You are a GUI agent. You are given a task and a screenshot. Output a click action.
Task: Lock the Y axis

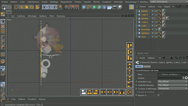click(x=49, y=7)
